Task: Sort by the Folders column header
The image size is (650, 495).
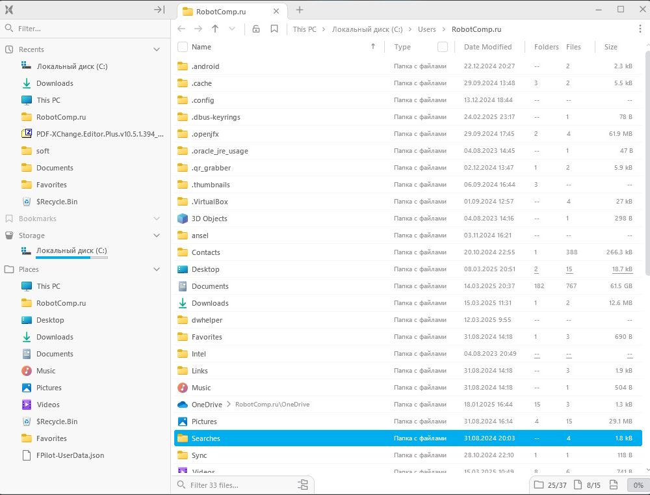Action: click(547, 47)
